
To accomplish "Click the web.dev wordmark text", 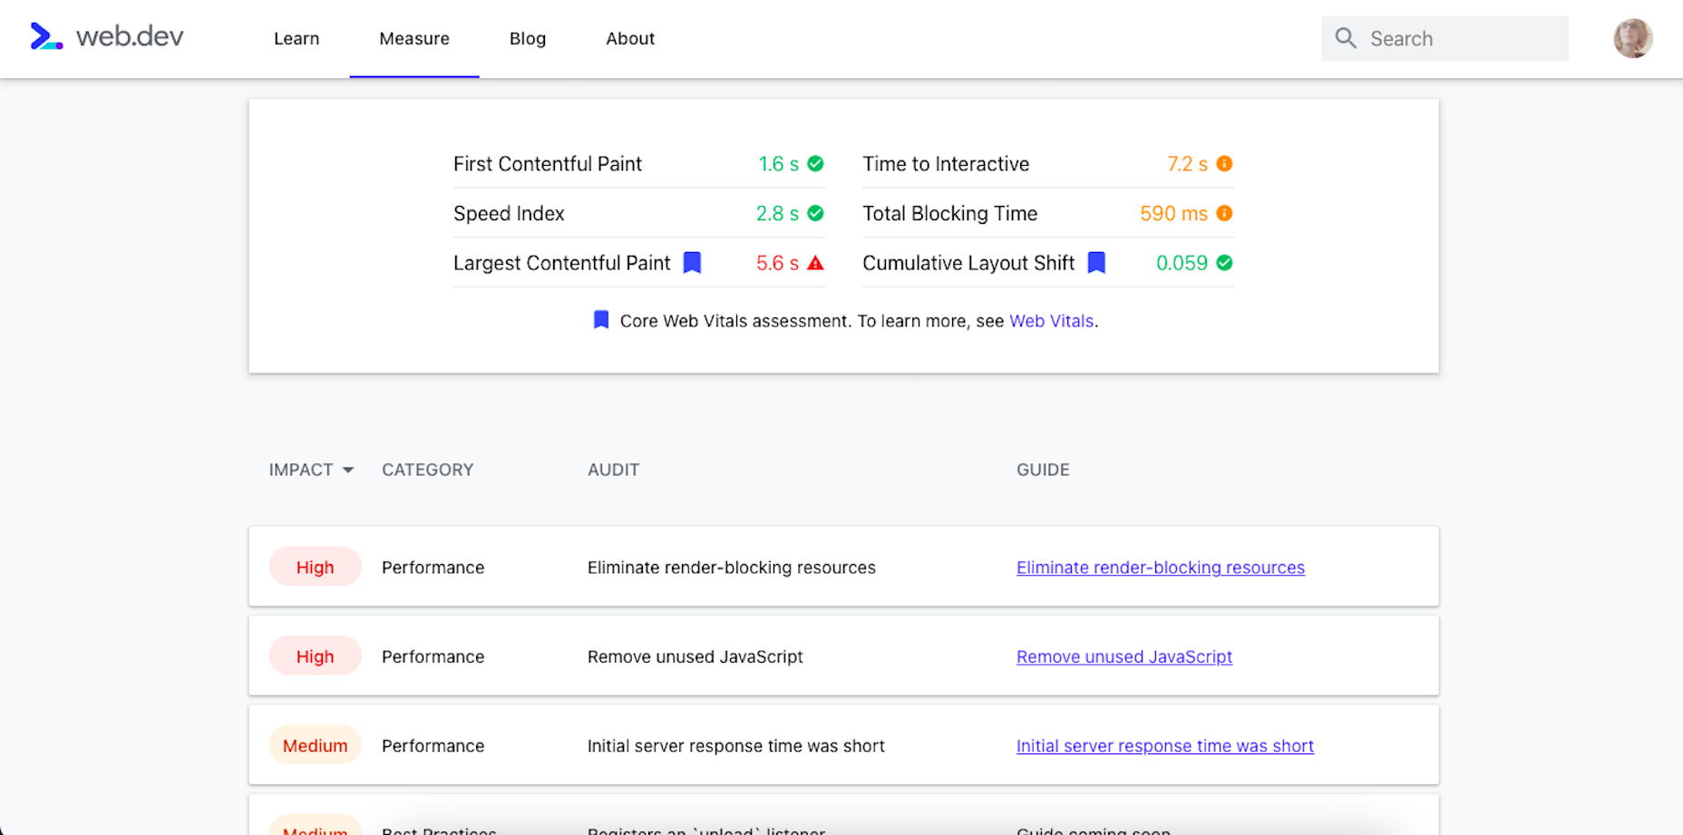I will pos(130,36).
